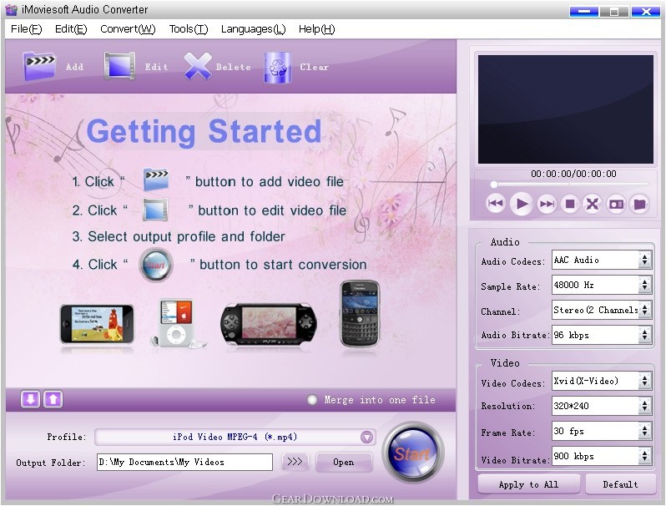Open the Profile combo box iPod Video MPEG-4

pos(235,437)
